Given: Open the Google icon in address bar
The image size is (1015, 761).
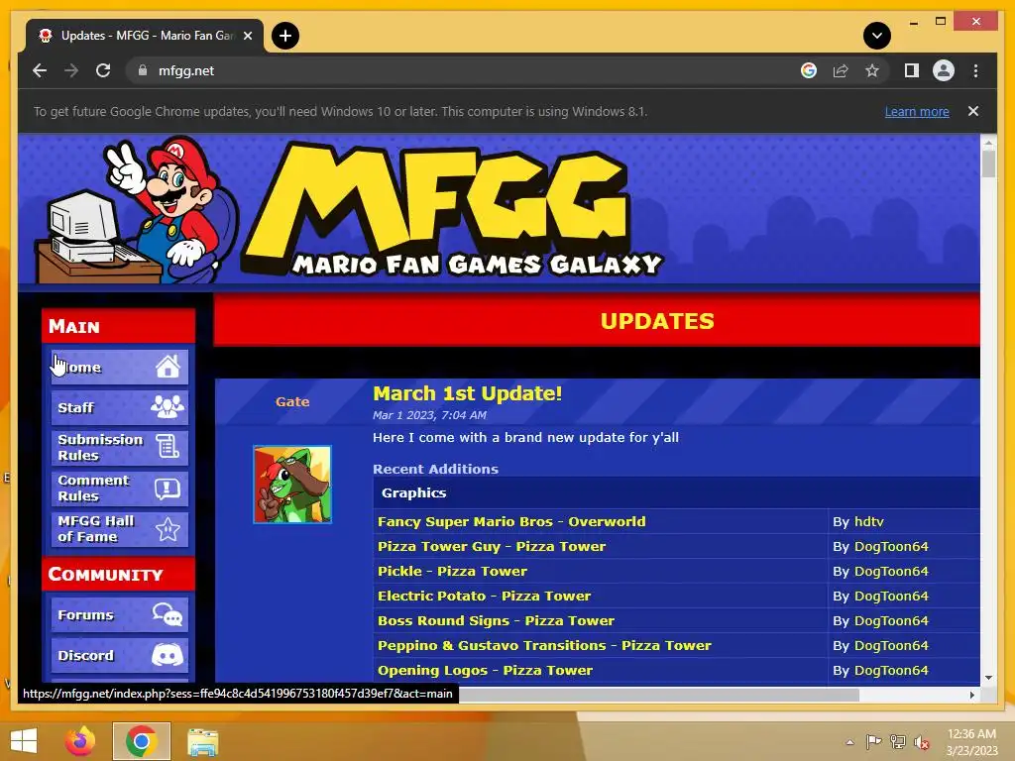Looking at the screenshot, I should [809, 70].
